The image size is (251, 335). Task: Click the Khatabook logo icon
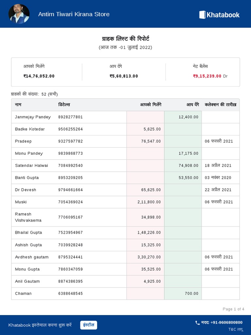(202, 14)
